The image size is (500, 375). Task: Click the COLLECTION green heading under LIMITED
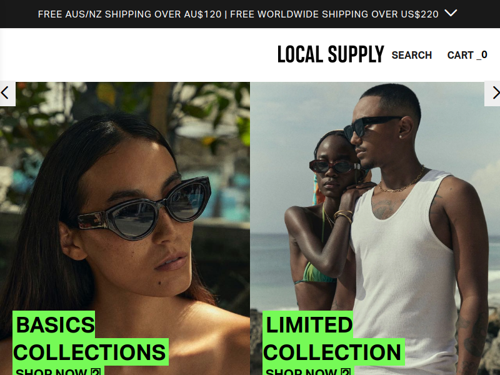click(x=334, y=352)
